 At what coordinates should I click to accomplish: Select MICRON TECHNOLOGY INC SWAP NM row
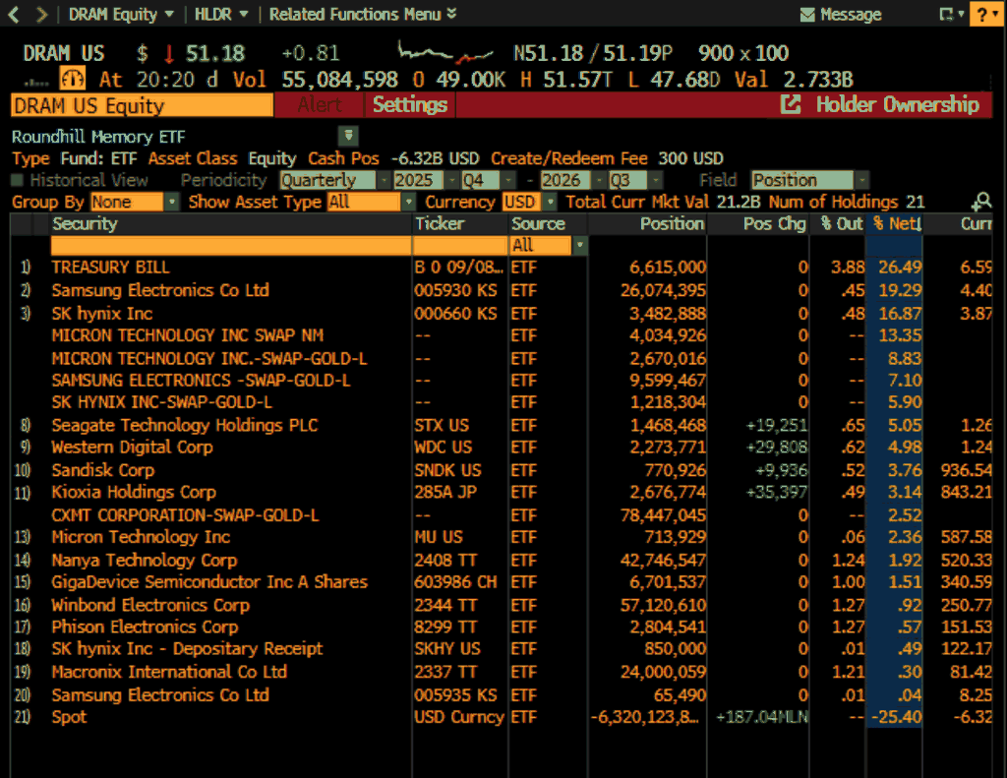[501, 335]
